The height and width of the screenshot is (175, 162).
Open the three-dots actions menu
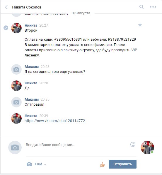(153, 7)
